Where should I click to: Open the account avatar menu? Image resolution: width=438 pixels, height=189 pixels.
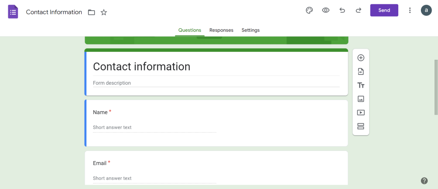426,10
